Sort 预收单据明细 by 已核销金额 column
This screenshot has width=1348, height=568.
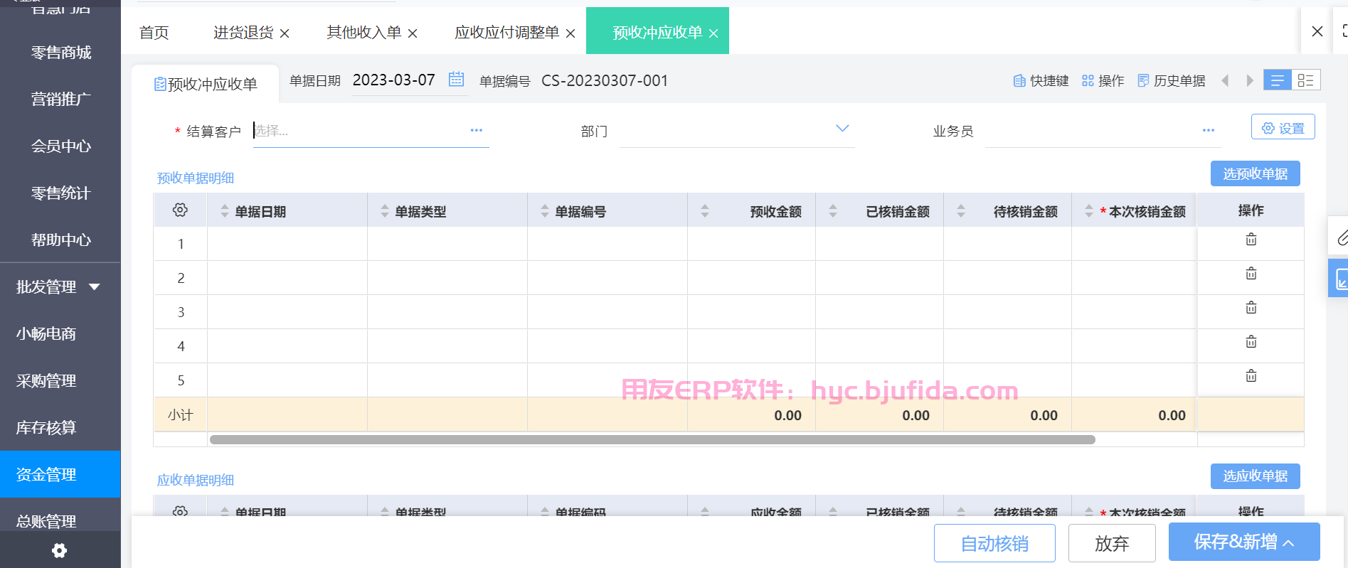coord(833,210)
